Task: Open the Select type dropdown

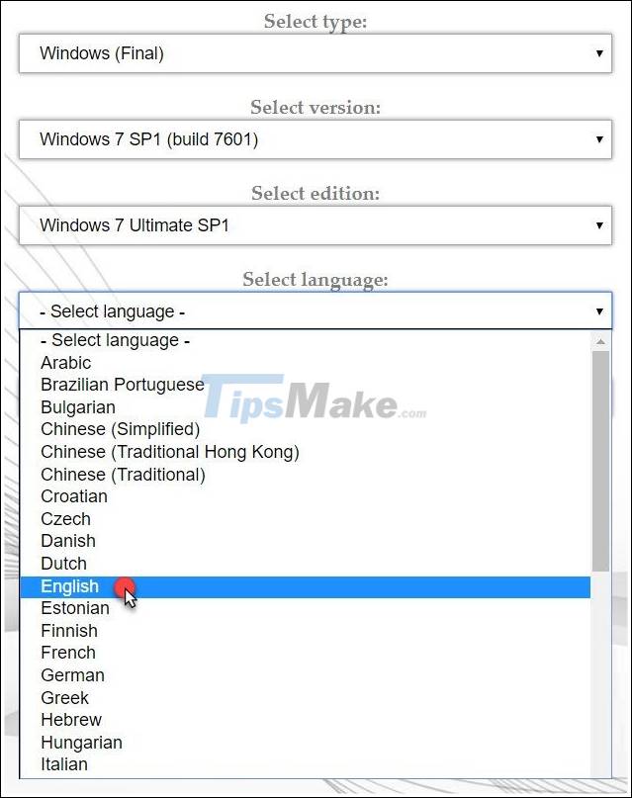Action: 316,53
